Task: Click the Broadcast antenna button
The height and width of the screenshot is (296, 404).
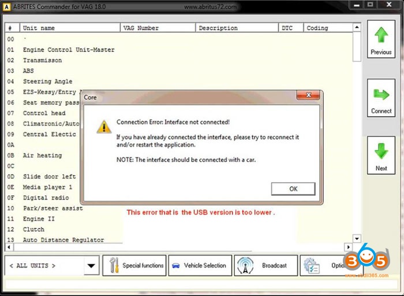Action: [x=266, y=265]
